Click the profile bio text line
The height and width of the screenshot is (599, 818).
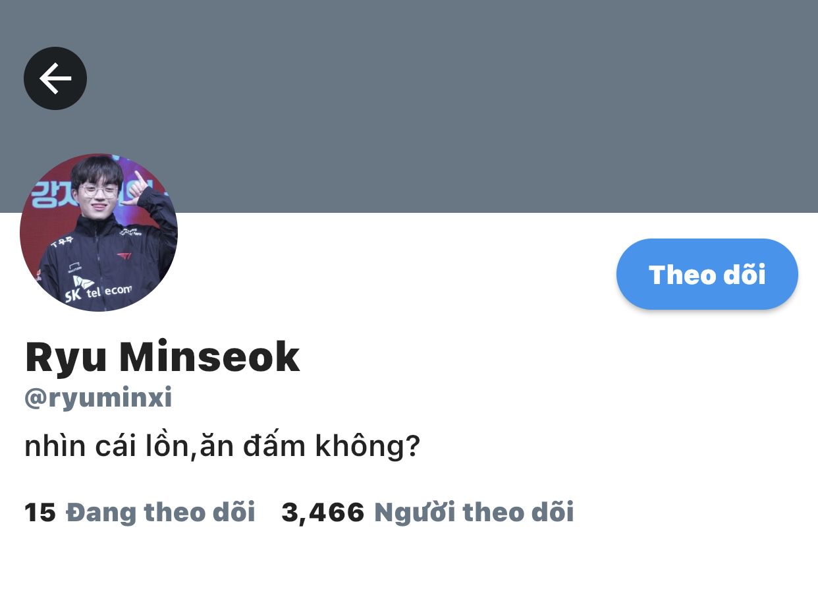(222, 447)
